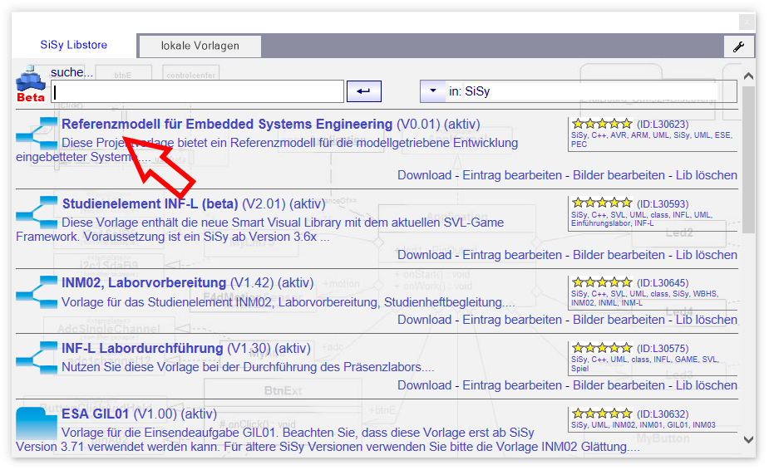Switch to the SiSy Libstore tab
The height and width of the screenshot is (470, 769).
point(73,45)
